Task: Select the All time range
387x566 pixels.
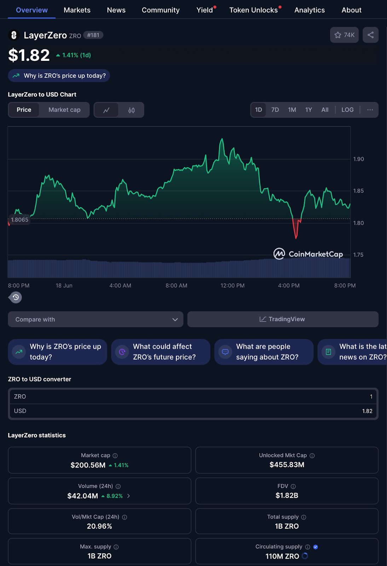Action: tap(325, 110)
